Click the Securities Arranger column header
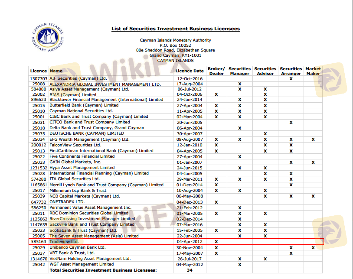Screen dimensions: 353x279 [x=291, y=71]
